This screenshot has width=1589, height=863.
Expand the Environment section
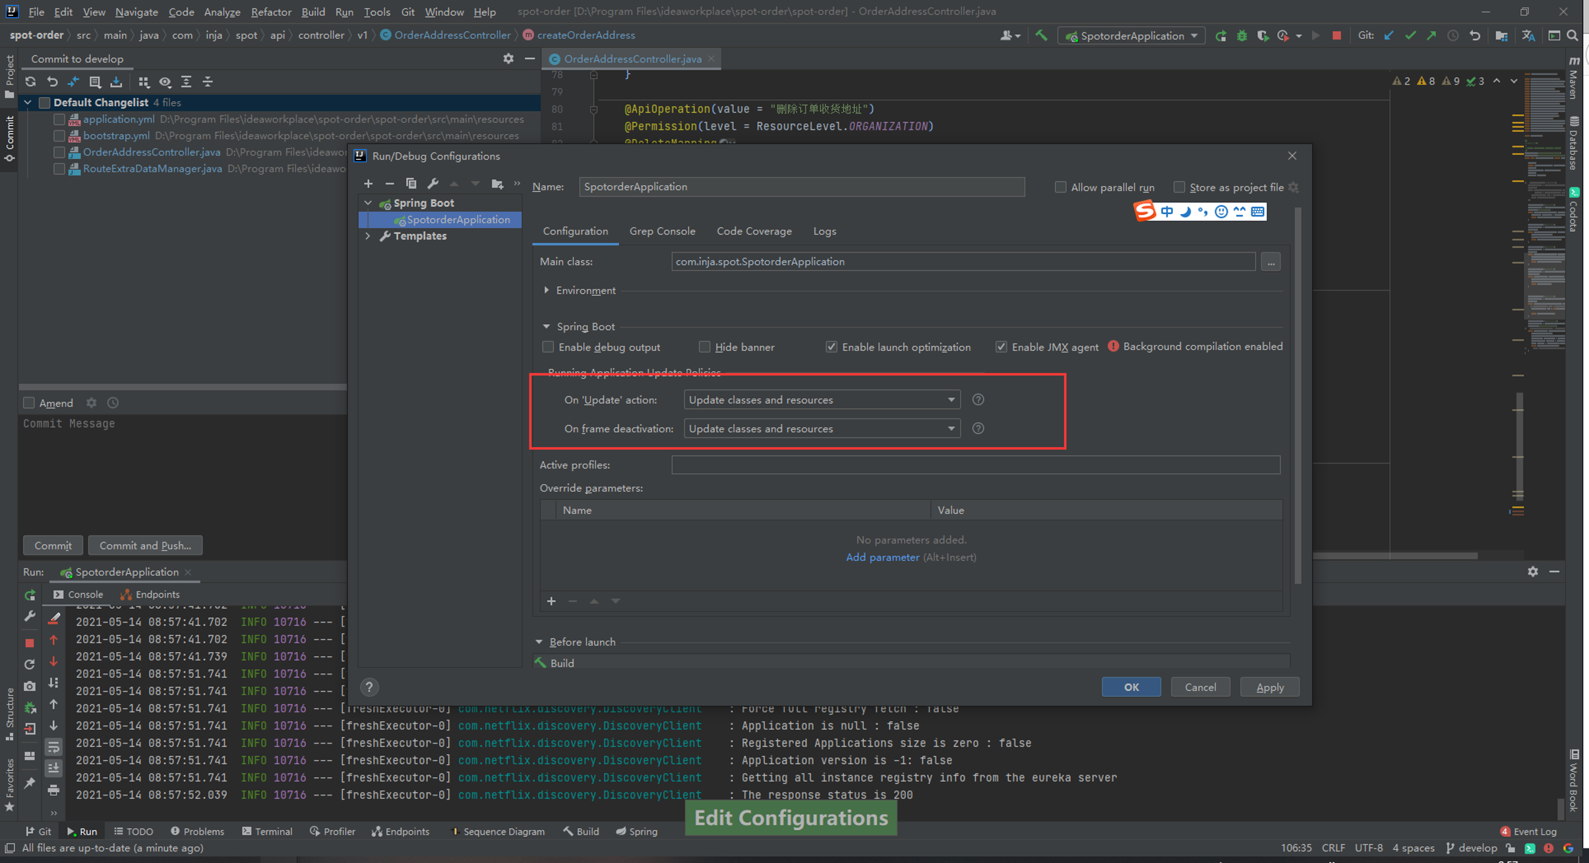[x=547, y=291]
